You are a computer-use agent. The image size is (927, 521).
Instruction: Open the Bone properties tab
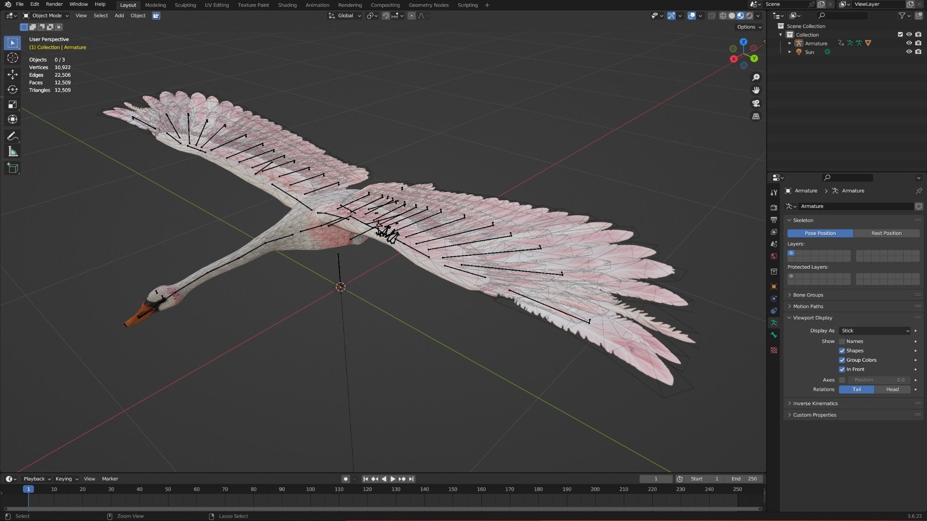(x=774, y=335)
